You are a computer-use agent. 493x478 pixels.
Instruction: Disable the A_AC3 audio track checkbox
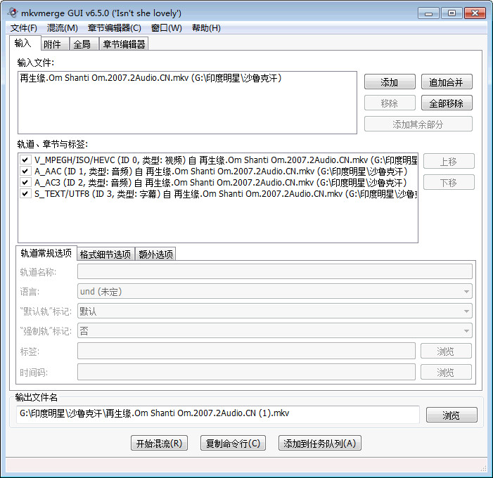(25, 182)
